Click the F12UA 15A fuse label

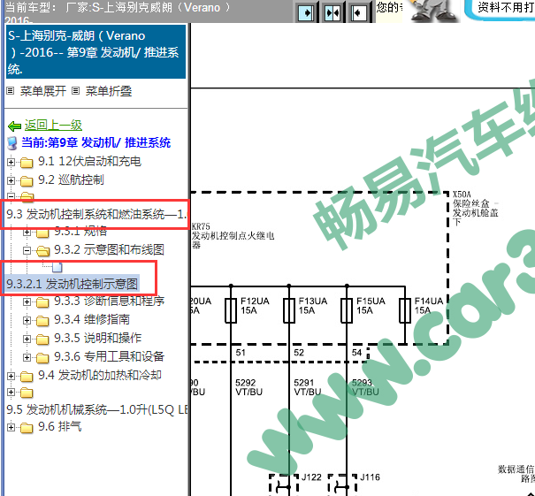[x=255, y=306]
